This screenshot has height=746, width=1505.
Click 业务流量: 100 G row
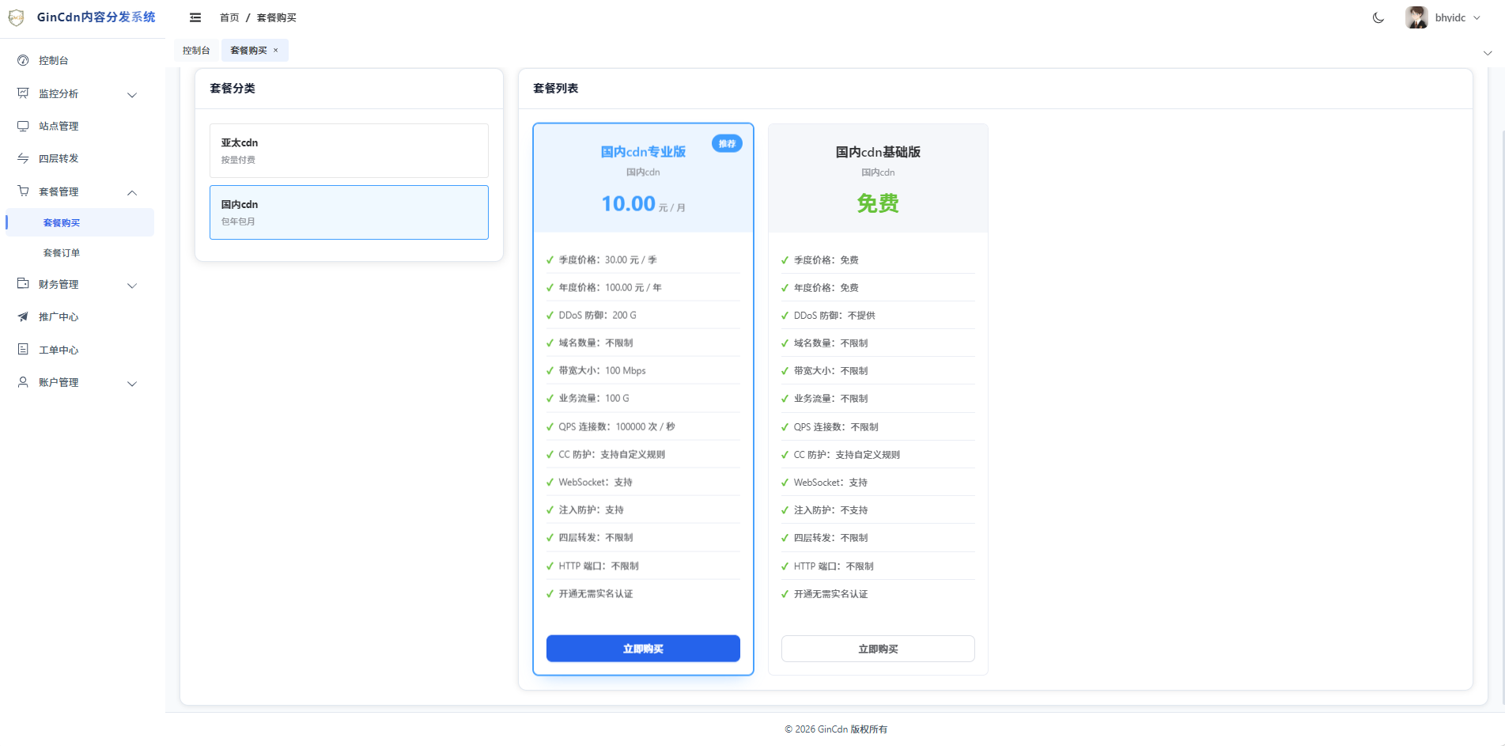tap(643, 399)
